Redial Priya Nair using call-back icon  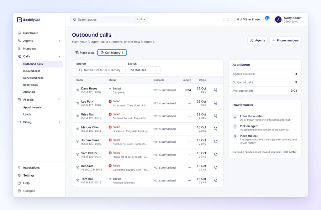pyautogui.click(x=215, y=116)
